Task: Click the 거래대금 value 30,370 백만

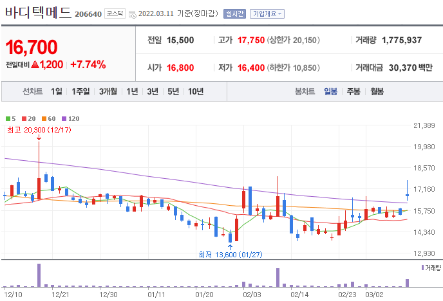Action: tap(411, 68)
